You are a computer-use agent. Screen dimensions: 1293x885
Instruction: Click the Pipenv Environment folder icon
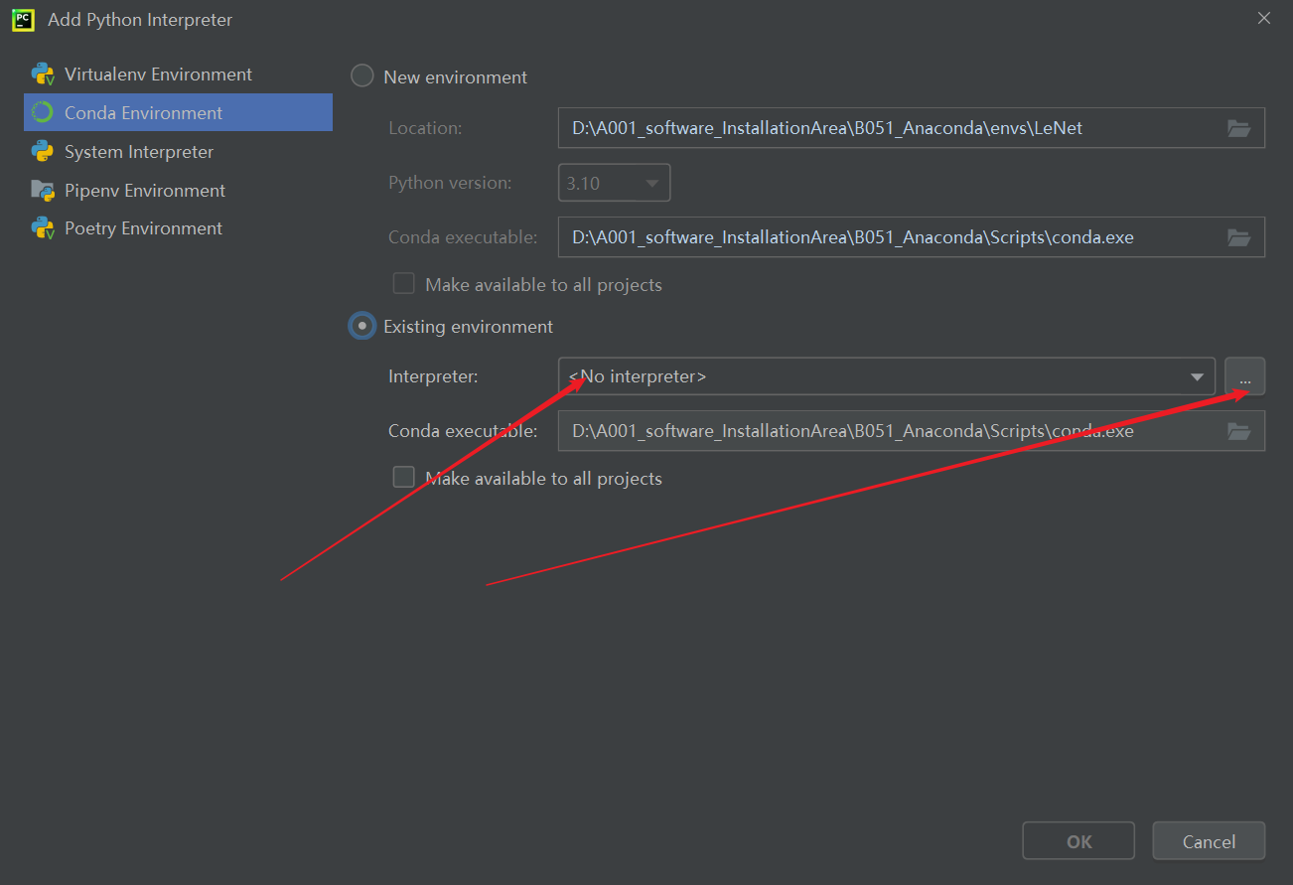click(43, 191)
